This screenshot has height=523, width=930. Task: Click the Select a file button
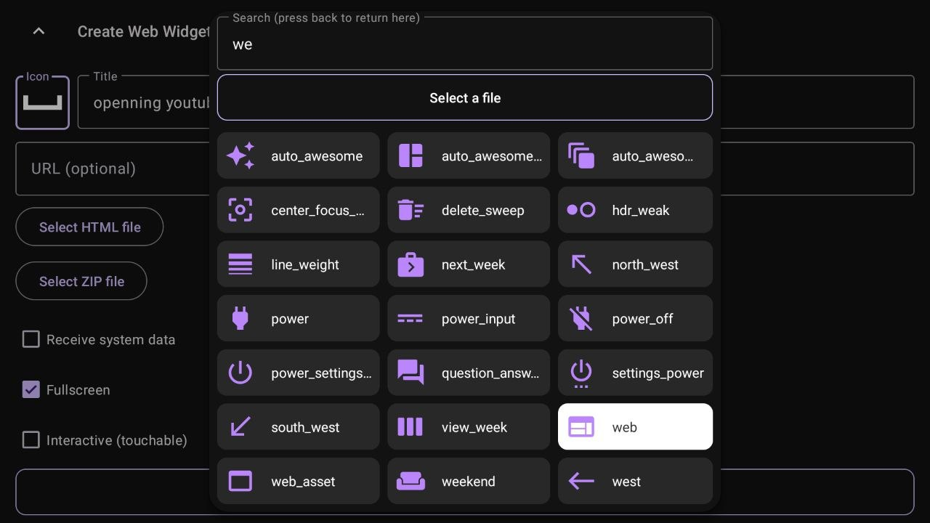(465, 97)
